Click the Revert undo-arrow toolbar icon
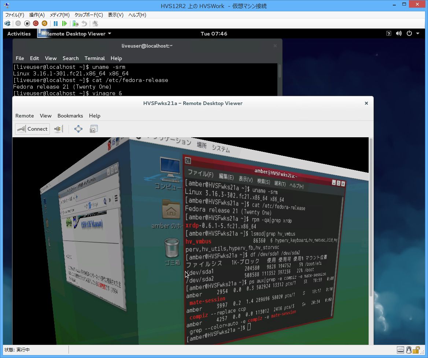This screenshot has width=428, height=358. (x=84, y=23)
